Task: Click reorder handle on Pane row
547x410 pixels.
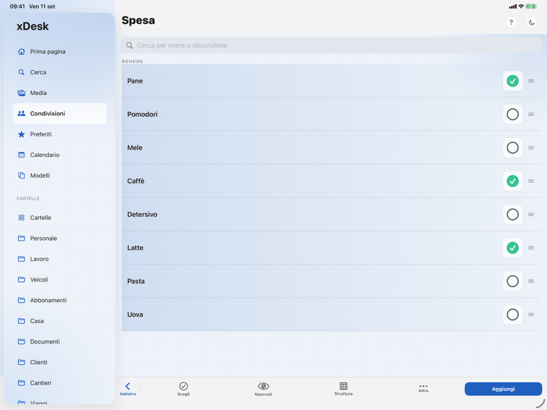Action: [531, 81]
